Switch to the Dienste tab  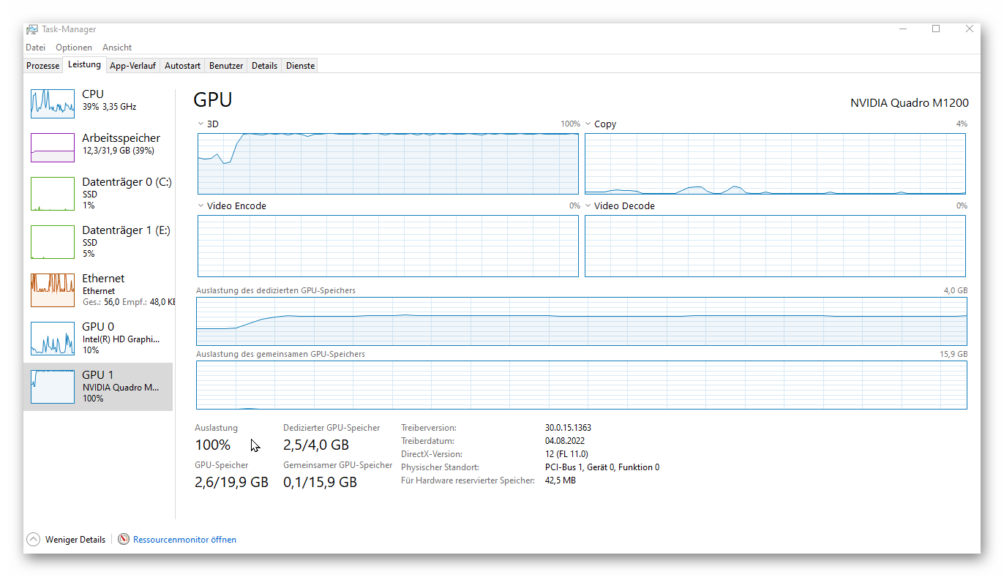300,66
